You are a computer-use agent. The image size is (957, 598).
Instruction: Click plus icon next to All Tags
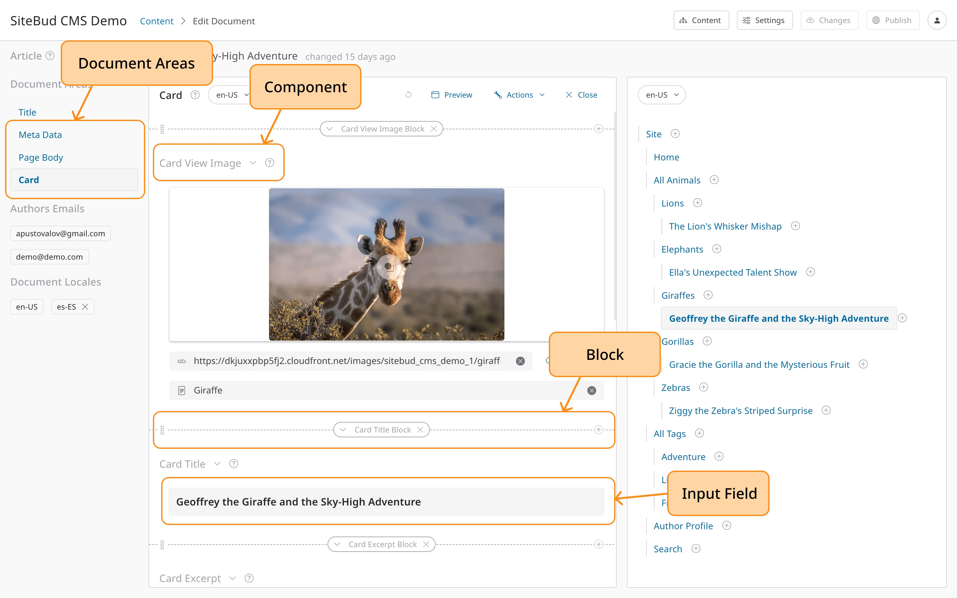(700, 433)
